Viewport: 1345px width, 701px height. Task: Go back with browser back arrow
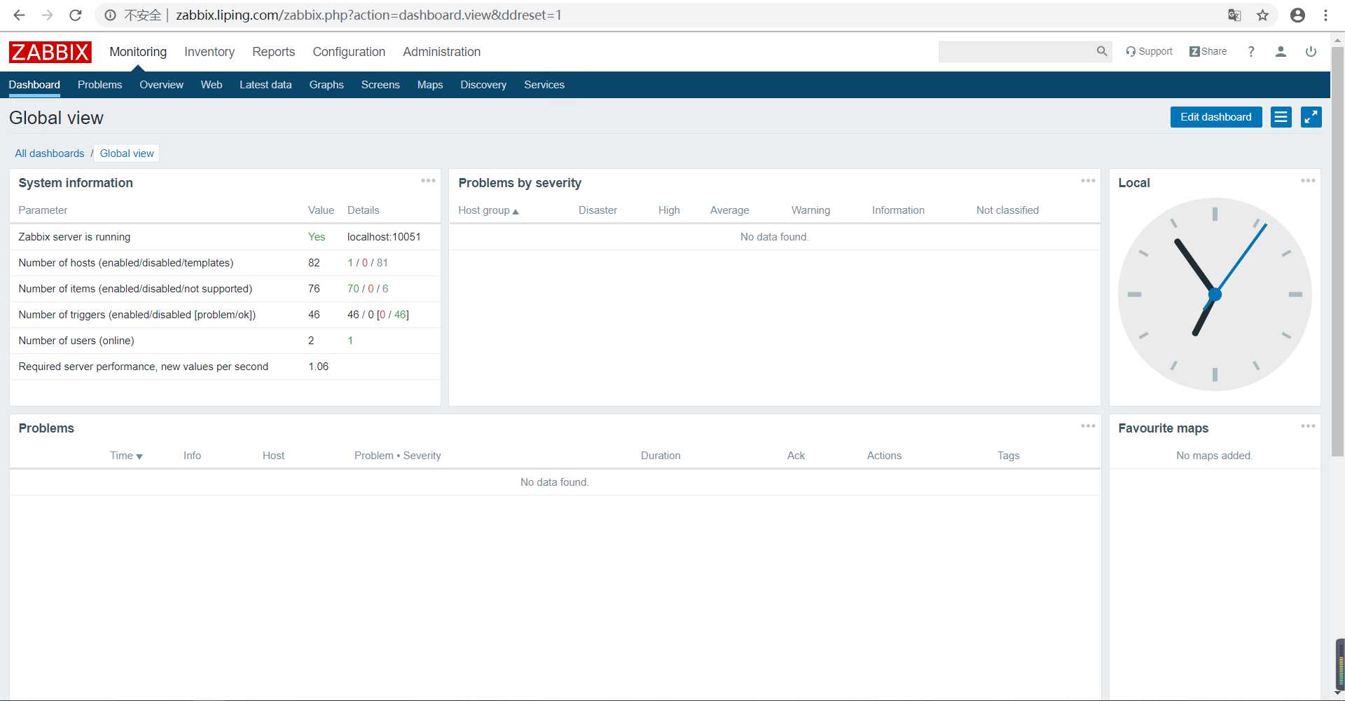pos(19,15)
